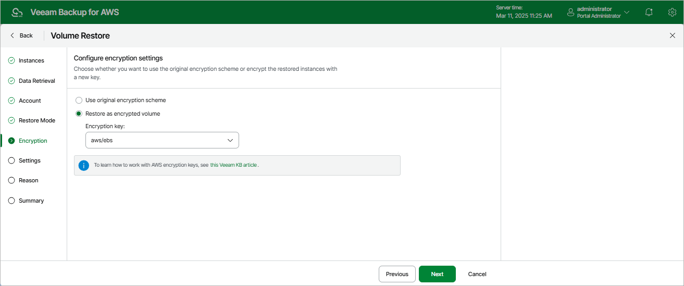Click the Instances step checkmark icon
The image size is (684, 286).
pos(11,60)
